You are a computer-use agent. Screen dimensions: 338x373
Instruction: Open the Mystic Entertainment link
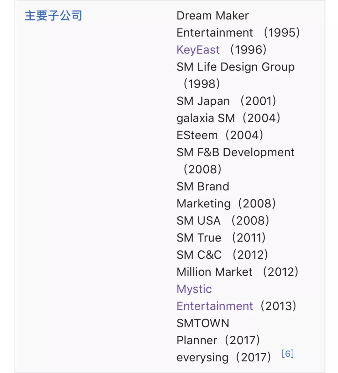point(215,297)
